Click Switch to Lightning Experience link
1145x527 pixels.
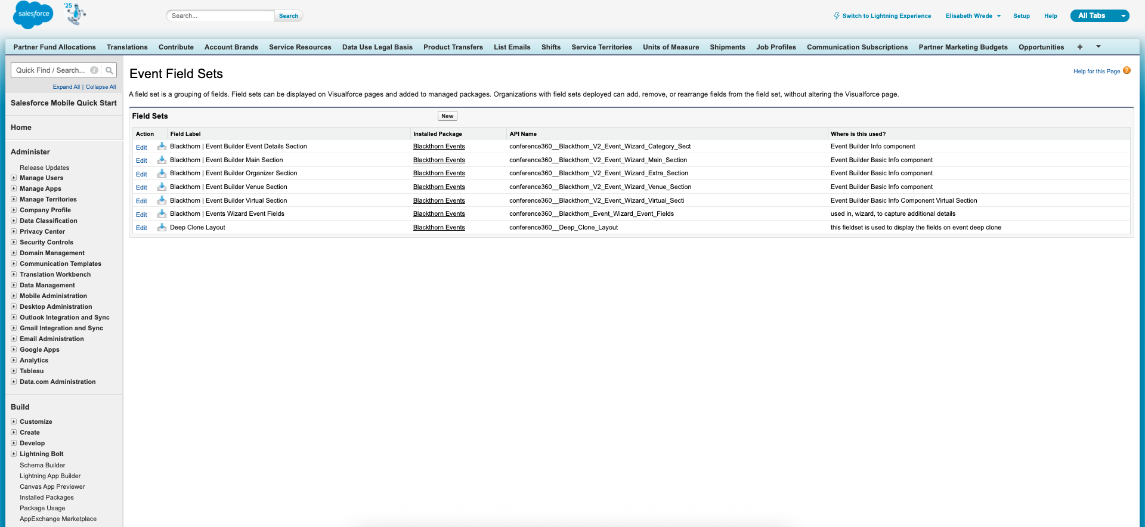point(886,16)
